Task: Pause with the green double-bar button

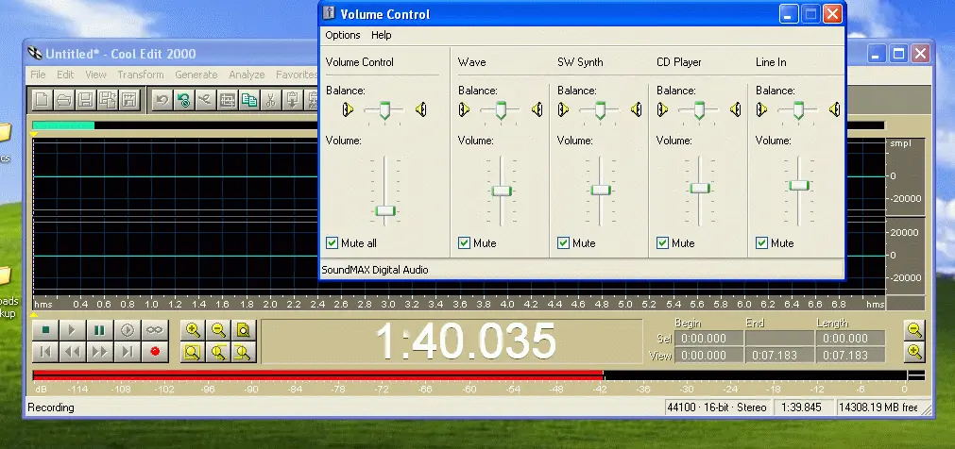Action: coord(99,330)
